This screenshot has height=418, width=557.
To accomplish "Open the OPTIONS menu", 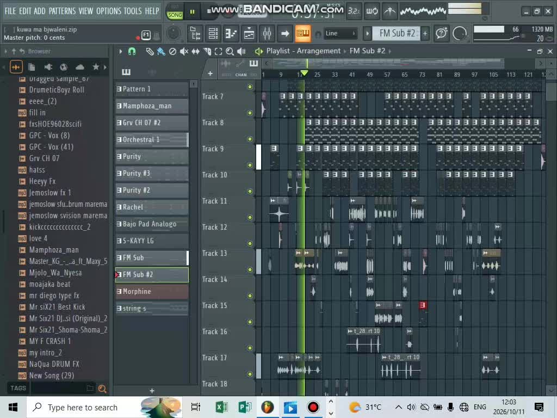I will point(109,11).
